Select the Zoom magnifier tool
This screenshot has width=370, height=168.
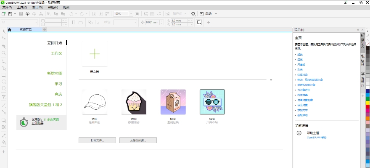click(x=4, y=53)
